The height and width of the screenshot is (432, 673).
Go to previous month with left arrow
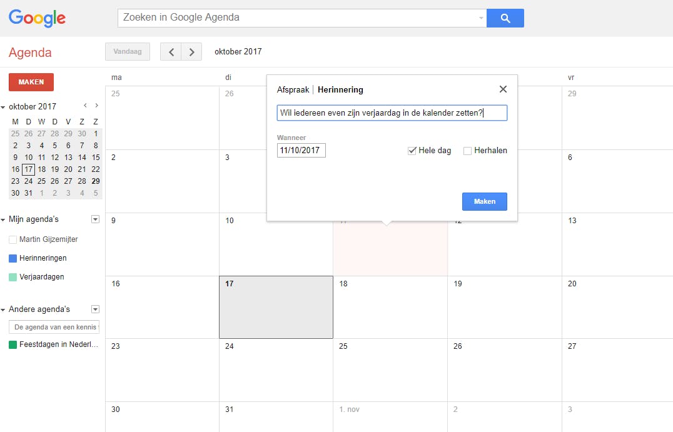[x=171, y=52]
